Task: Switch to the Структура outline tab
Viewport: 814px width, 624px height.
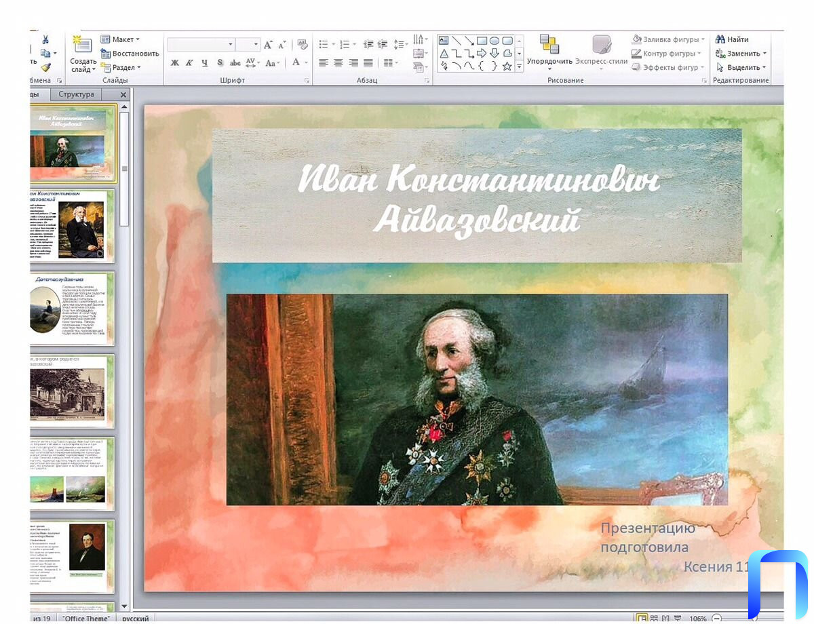Action: [76, 94]
